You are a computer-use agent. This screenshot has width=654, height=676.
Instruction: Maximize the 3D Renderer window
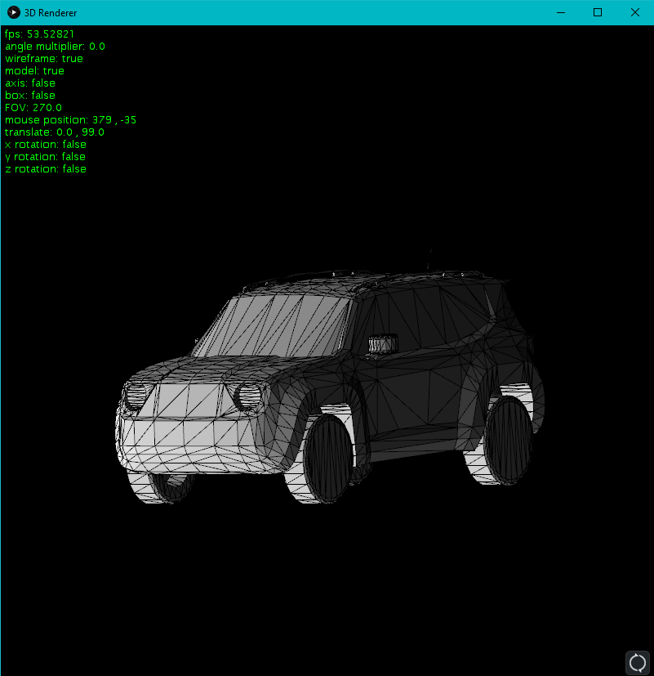(x=598, y=12)
